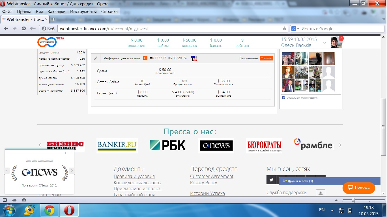Open the Приемлемое использ. link
Image resolution: width=387 pixels, height=217 pixels.
click(137, 189)
